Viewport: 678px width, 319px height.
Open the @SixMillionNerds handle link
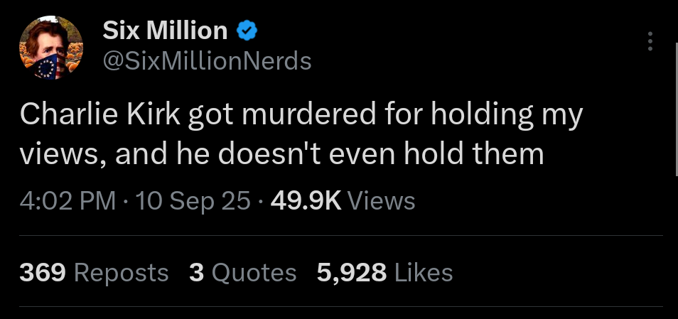pos(208,62)
